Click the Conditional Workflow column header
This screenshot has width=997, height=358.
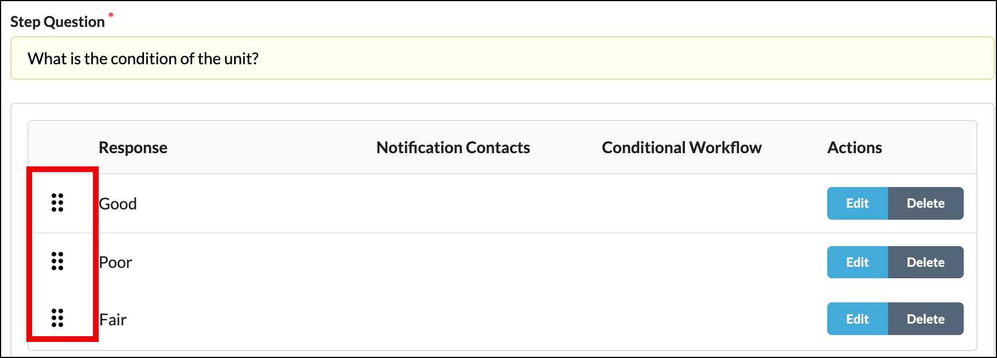click(681, 148)
